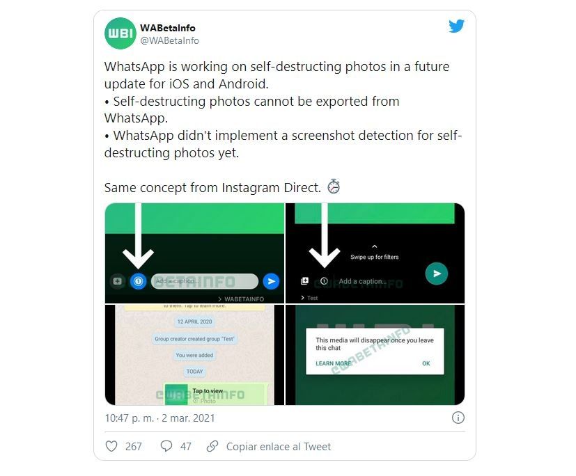Tap the blue view-once timer icon

coord(139,281)
